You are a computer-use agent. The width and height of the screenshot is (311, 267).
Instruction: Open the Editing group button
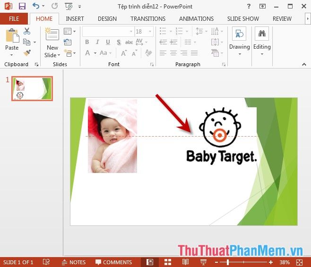tap(262, 41)
